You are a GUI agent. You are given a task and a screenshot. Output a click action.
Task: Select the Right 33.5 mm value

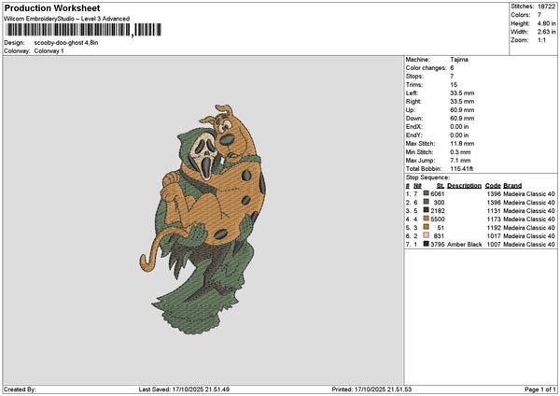462,102
